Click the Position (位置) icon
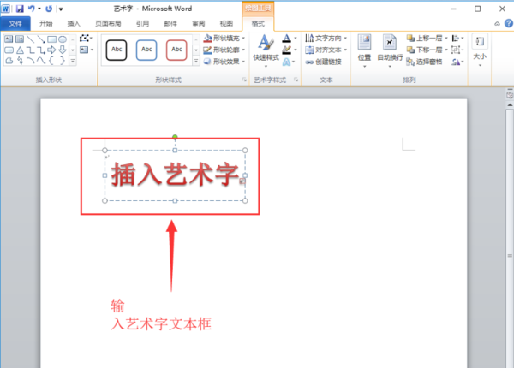 coord(364,50)
